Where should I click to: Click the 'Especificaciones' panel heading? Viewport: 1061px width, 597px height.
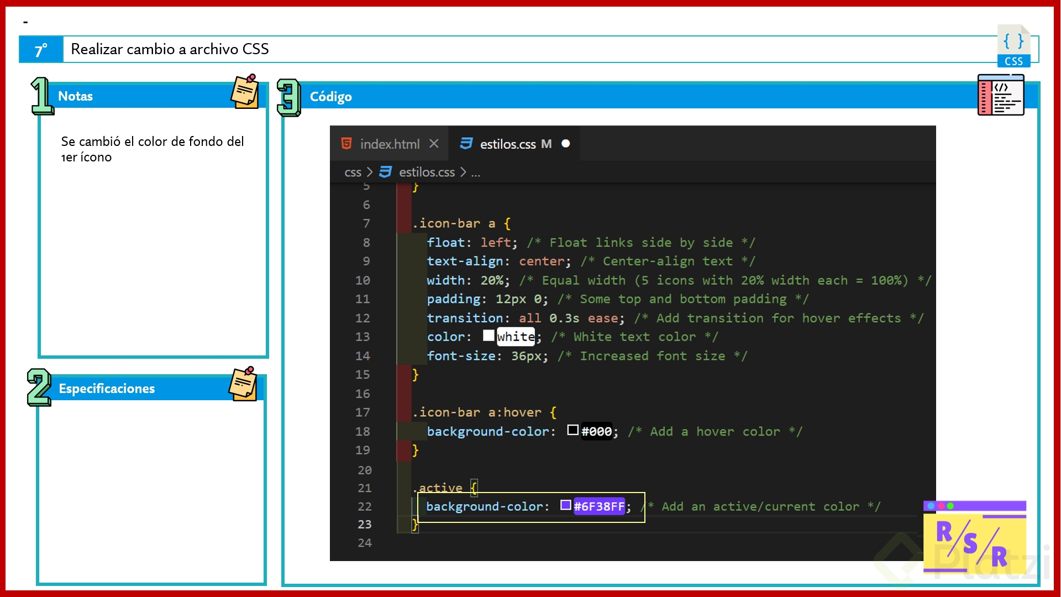(107, 389)
